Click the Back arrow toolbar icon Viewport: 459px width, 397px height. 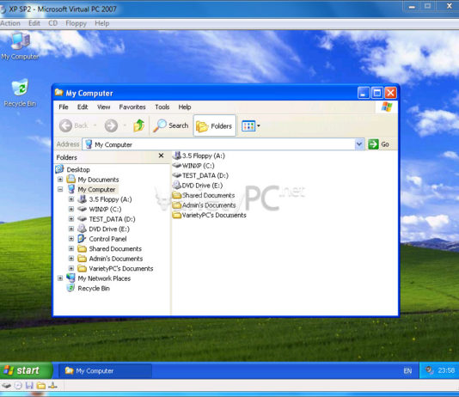[x=65, y=125]
